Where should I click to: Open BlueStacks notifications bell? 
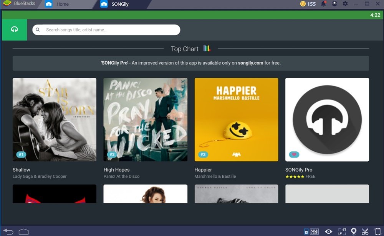point(323,4)
